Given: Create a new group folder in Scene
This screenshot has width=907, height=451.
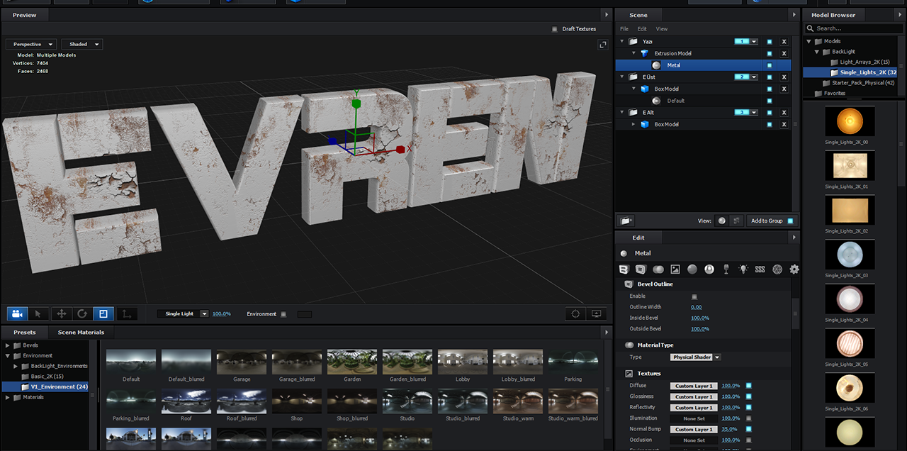Looking at the screenshot, I should tap(625, 221).
